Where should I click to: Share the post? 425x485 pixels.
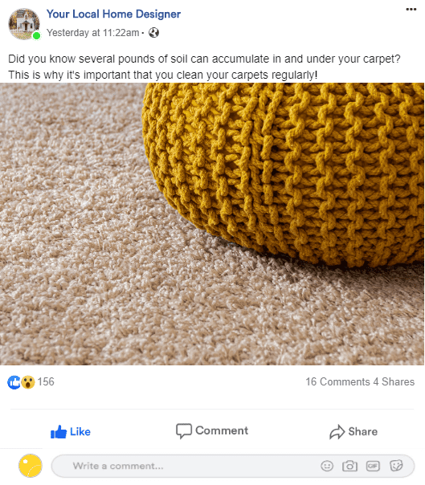click(x=353, y=431)
